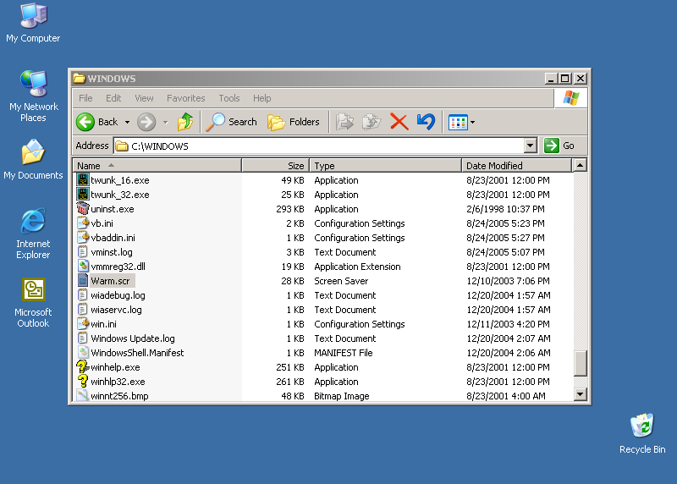Click the WINDOWS title bar folder icon
Image resolution: width=677 pixels, height=484 pixels.
(x=79, y=78)
